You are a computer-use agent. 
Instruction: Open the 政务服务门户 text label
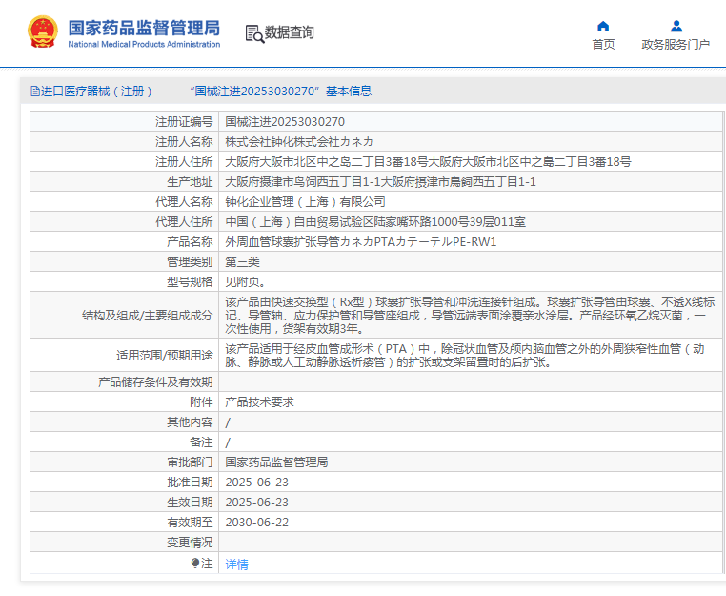click(x=676, y=44)
